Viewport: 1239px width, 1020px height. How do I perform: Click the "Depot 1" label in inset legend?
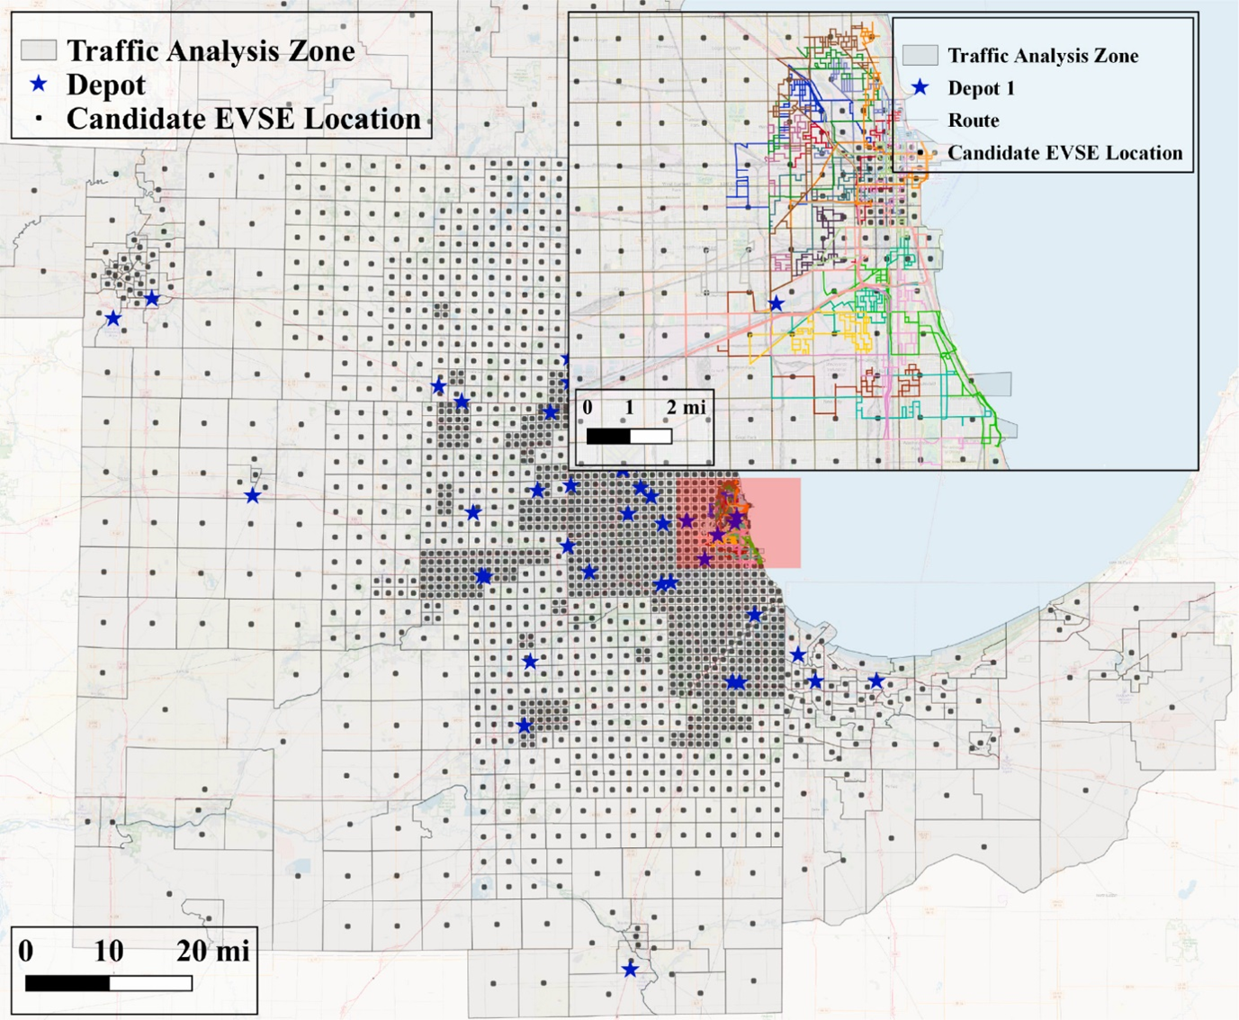981,88
